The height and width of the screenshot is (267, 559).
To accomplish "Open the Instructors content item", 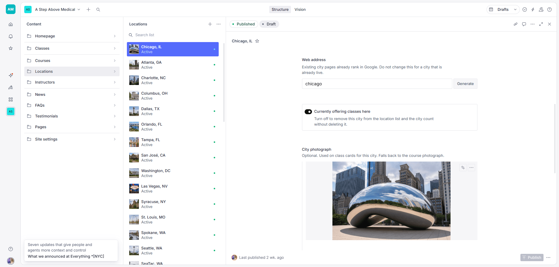I will [x=72, y=82].
